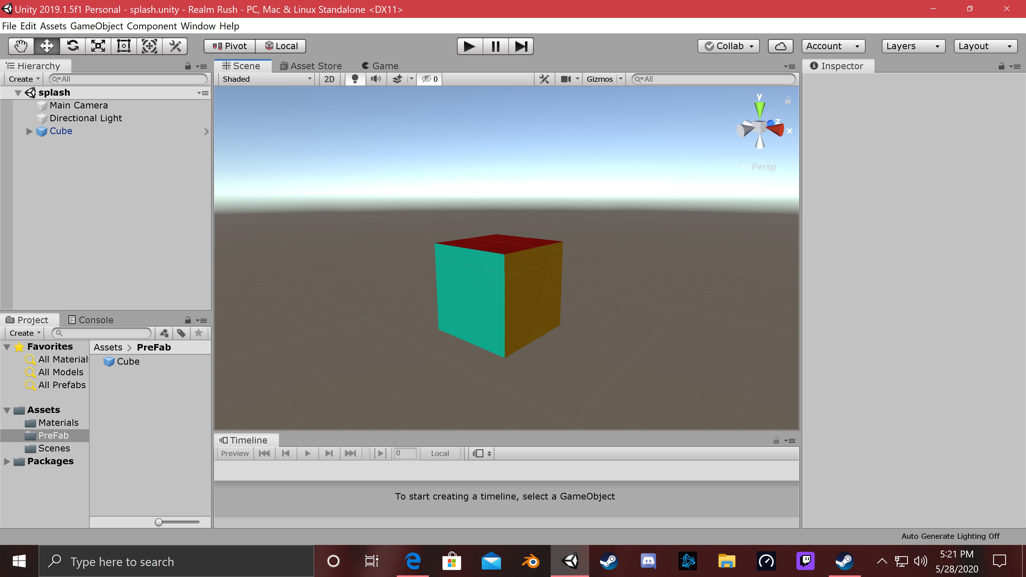This screenshot has width=1026, height=577.
Task: Select the Scale tool
Action: [98, 46]
